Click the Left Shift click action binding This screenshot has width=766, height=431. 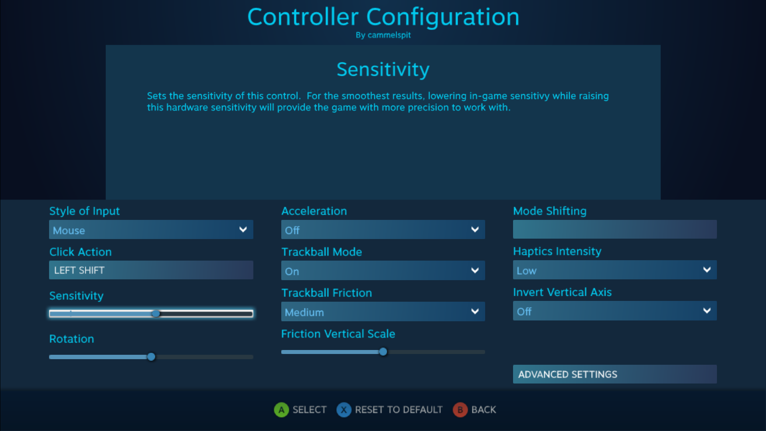pos(151,270)
